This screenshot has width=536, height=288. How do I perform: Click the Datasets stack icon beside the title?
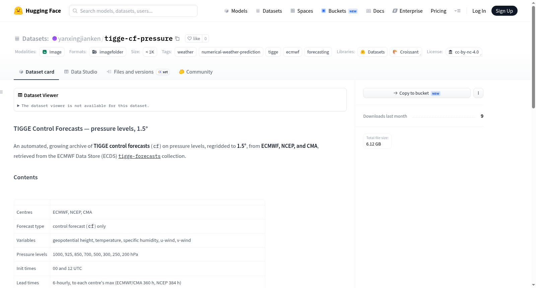(17, 38)
